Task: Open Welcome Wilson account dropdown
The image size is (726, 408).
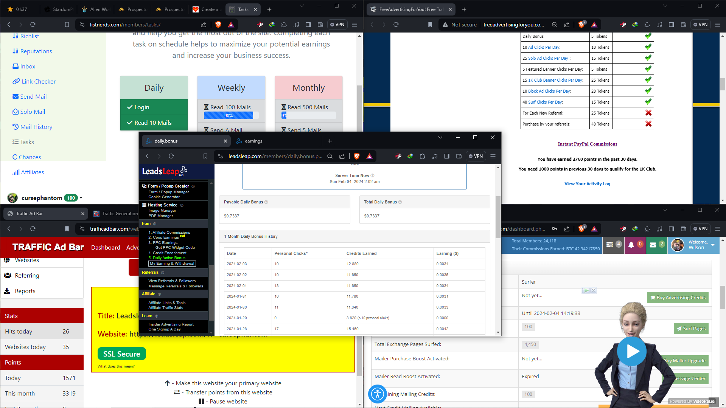Action: click(x=713, y=245)
